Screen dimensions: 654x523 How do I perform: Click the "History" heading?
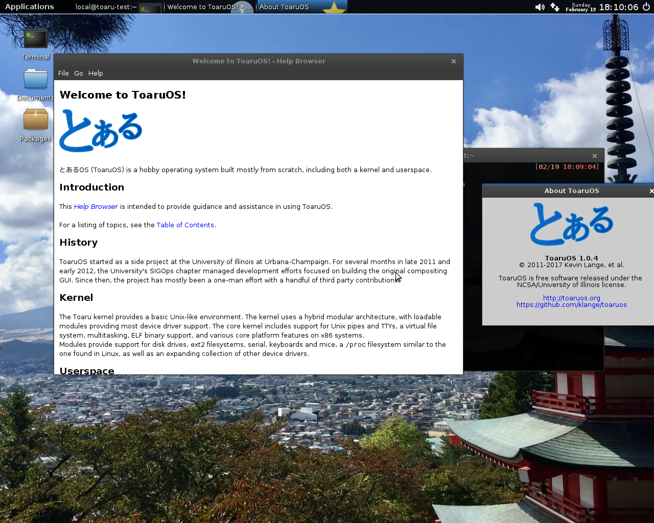click(79, 243)
